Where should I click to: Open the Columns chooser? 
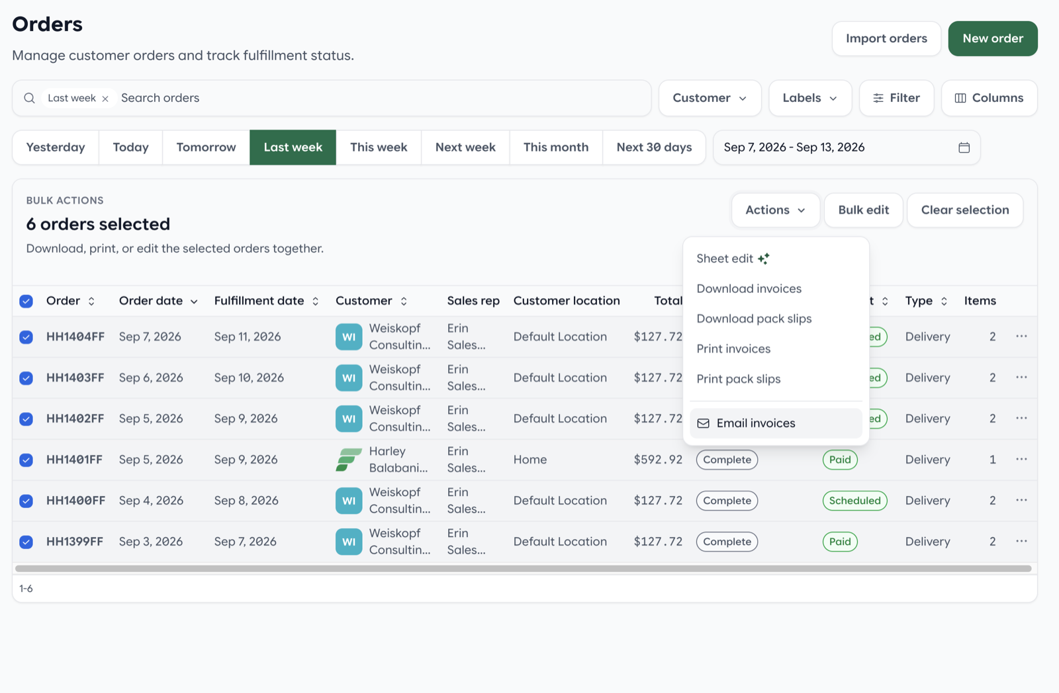(989, 98)
